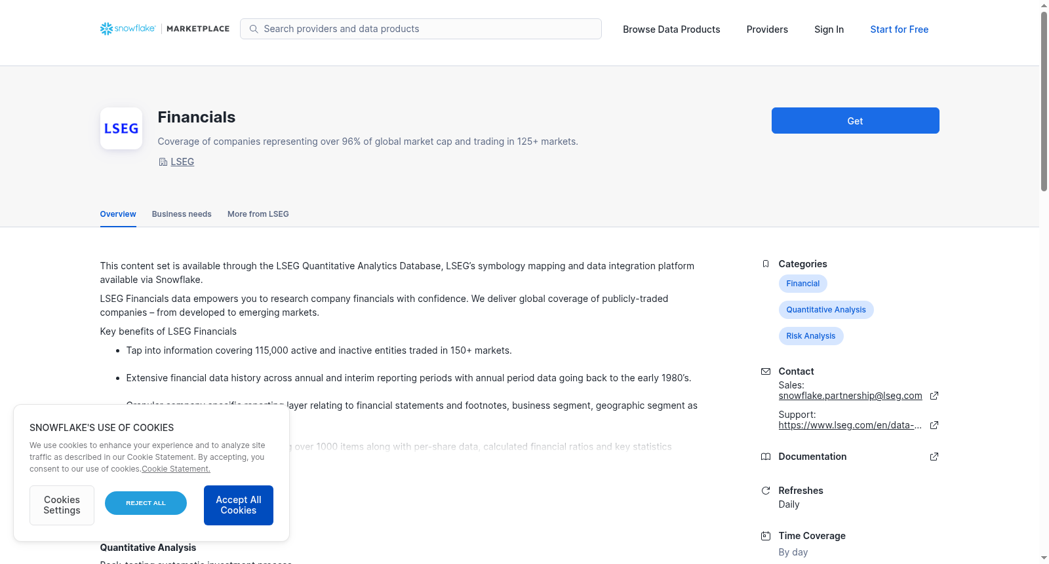Click the Quantitative Analysis section heading
The height and width of the screenshot is (564, 1049).
click(148, 548)
